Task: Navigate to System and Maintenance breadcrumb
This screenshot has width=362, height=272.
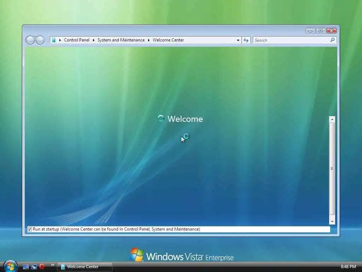Action: coord(121,40)
